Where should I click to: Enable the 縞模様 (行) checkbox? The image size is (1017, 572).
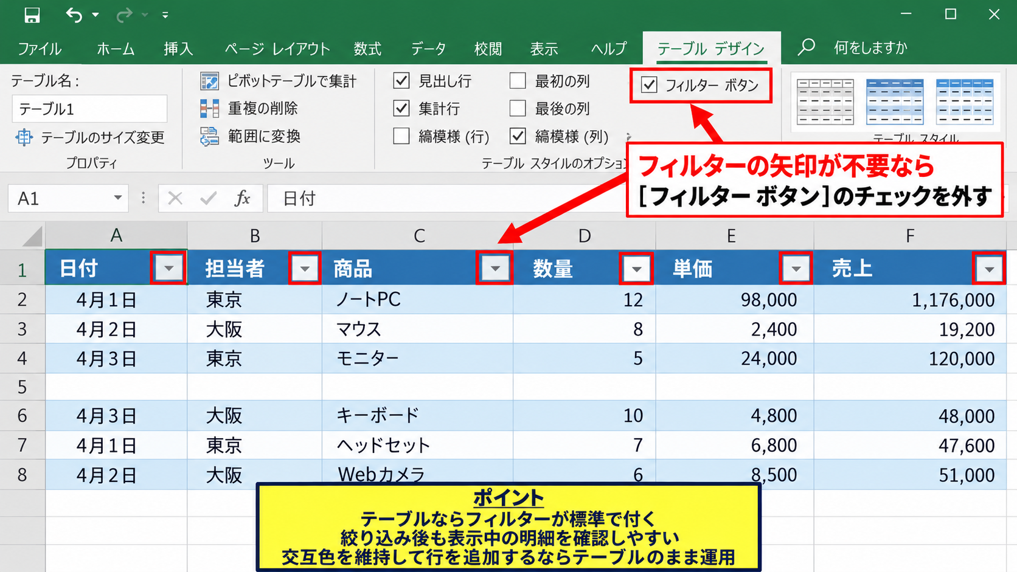click(401, 136)
